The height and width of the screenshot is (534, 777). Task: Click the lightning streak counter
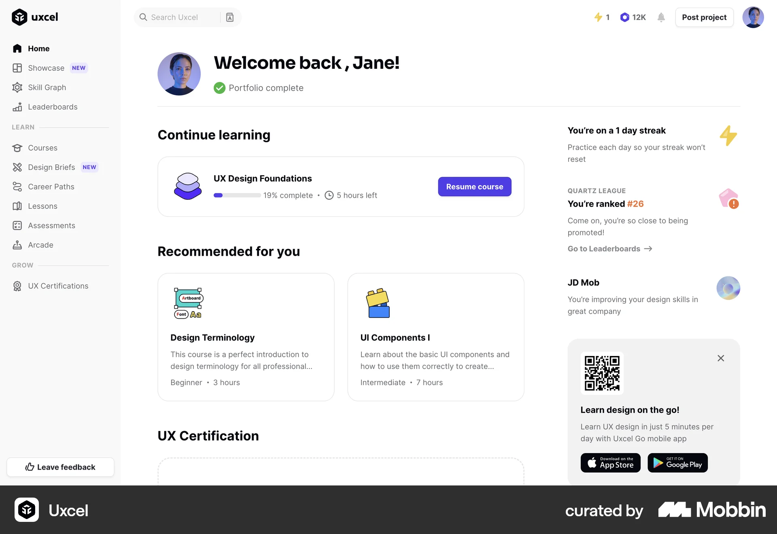602,17
